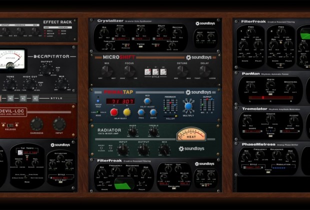Image resolution: width=310 pixels, height=210 pixels.
Task: Click the FilterFreak Poles selector in center rack
Action: pyautogui.click(x=142, y=184)
